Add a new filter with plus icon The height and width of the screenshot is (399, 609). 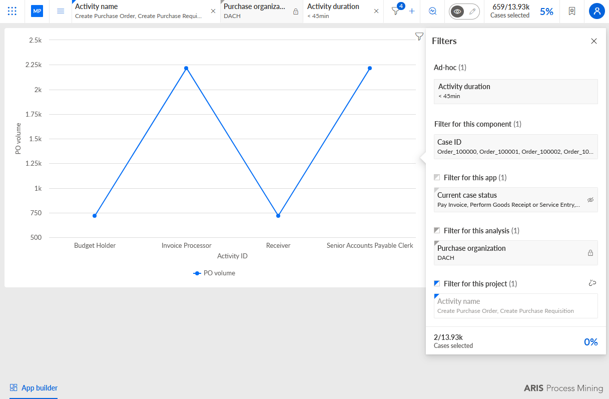[x=412, y=11]
